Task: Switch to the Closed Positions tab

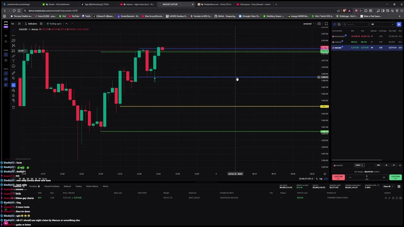Action: tap(52, 186)
